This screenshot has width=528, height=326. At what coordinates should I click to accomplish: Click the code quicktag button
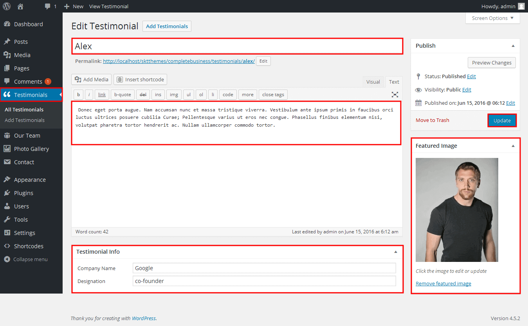pos(228,95)
